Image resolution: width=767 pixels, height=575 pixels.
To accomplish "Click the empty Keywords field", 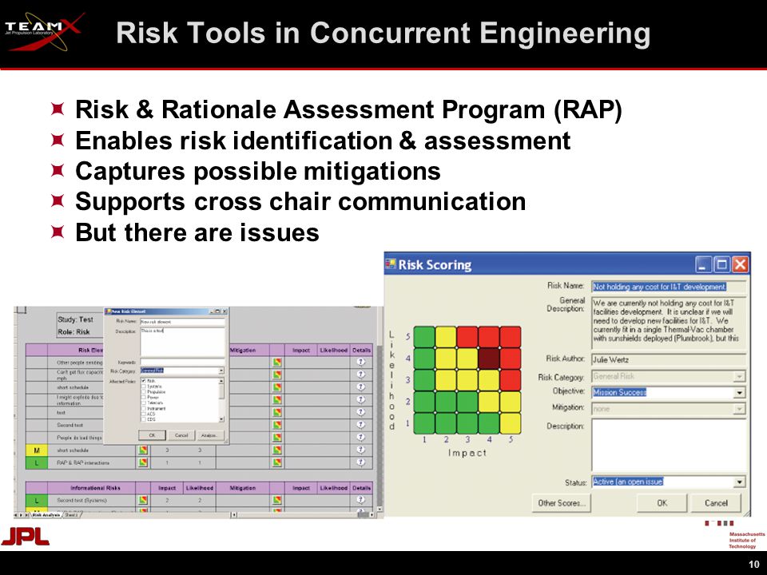I will coord(182,363).
